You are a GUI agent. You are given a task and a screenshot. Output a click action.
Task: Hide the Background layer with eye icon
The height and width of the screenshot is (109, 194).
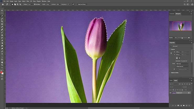170,93
